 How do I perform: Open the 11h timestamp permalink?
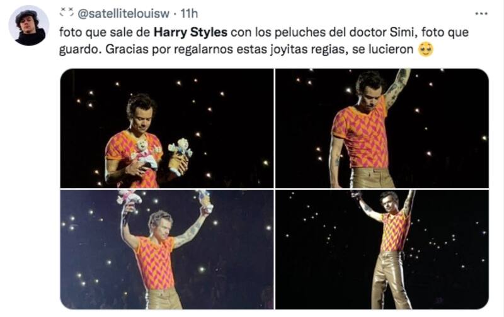(x=188, y=13)
